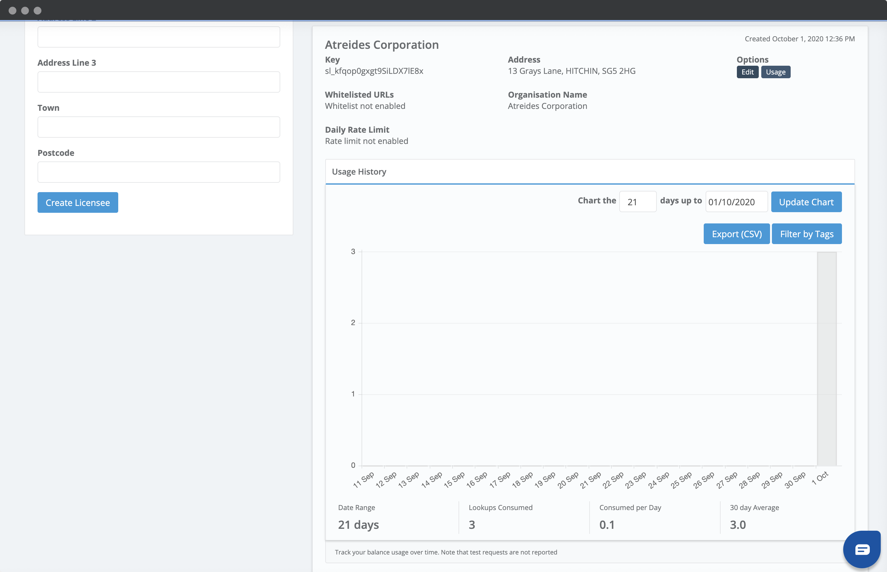Focus the Address Line 3 input
The width and height of the screenshot is (887, 572).
pos(159,82)
